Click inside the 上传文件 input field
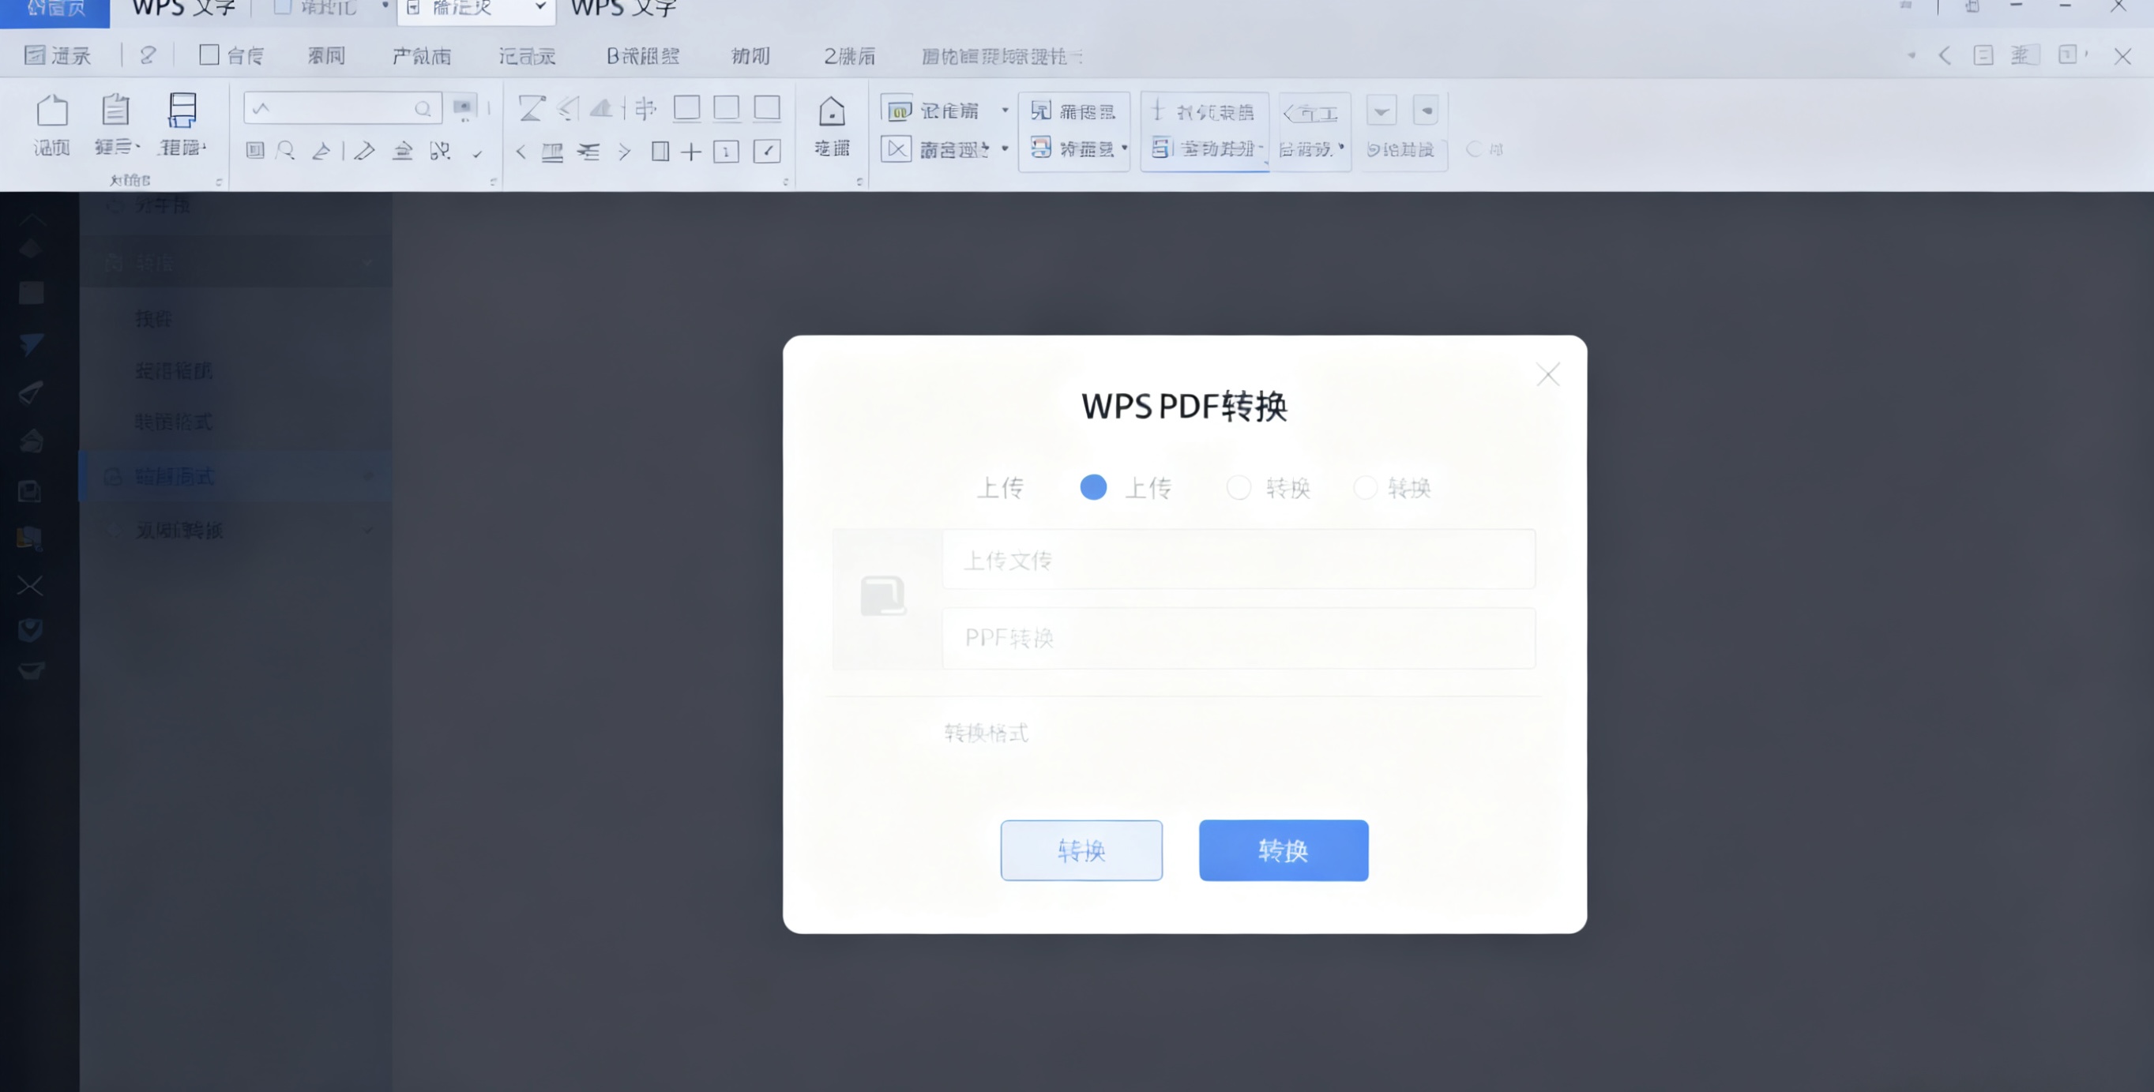2154x1092 pixels. click(1239, 558)
